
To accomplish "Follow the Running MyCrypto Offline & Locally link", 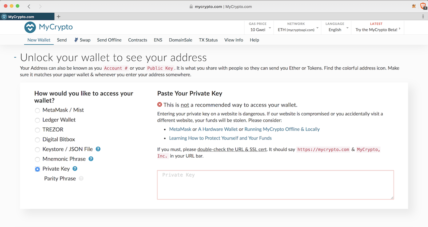I will pos(282,129).
